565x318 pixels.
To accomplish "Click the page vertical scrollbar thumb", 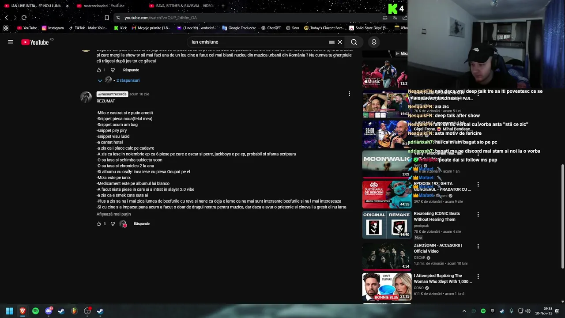I will 562,216.
